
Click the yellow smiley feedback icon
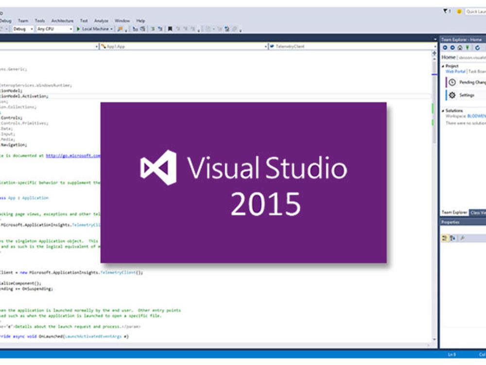(459, 12)
